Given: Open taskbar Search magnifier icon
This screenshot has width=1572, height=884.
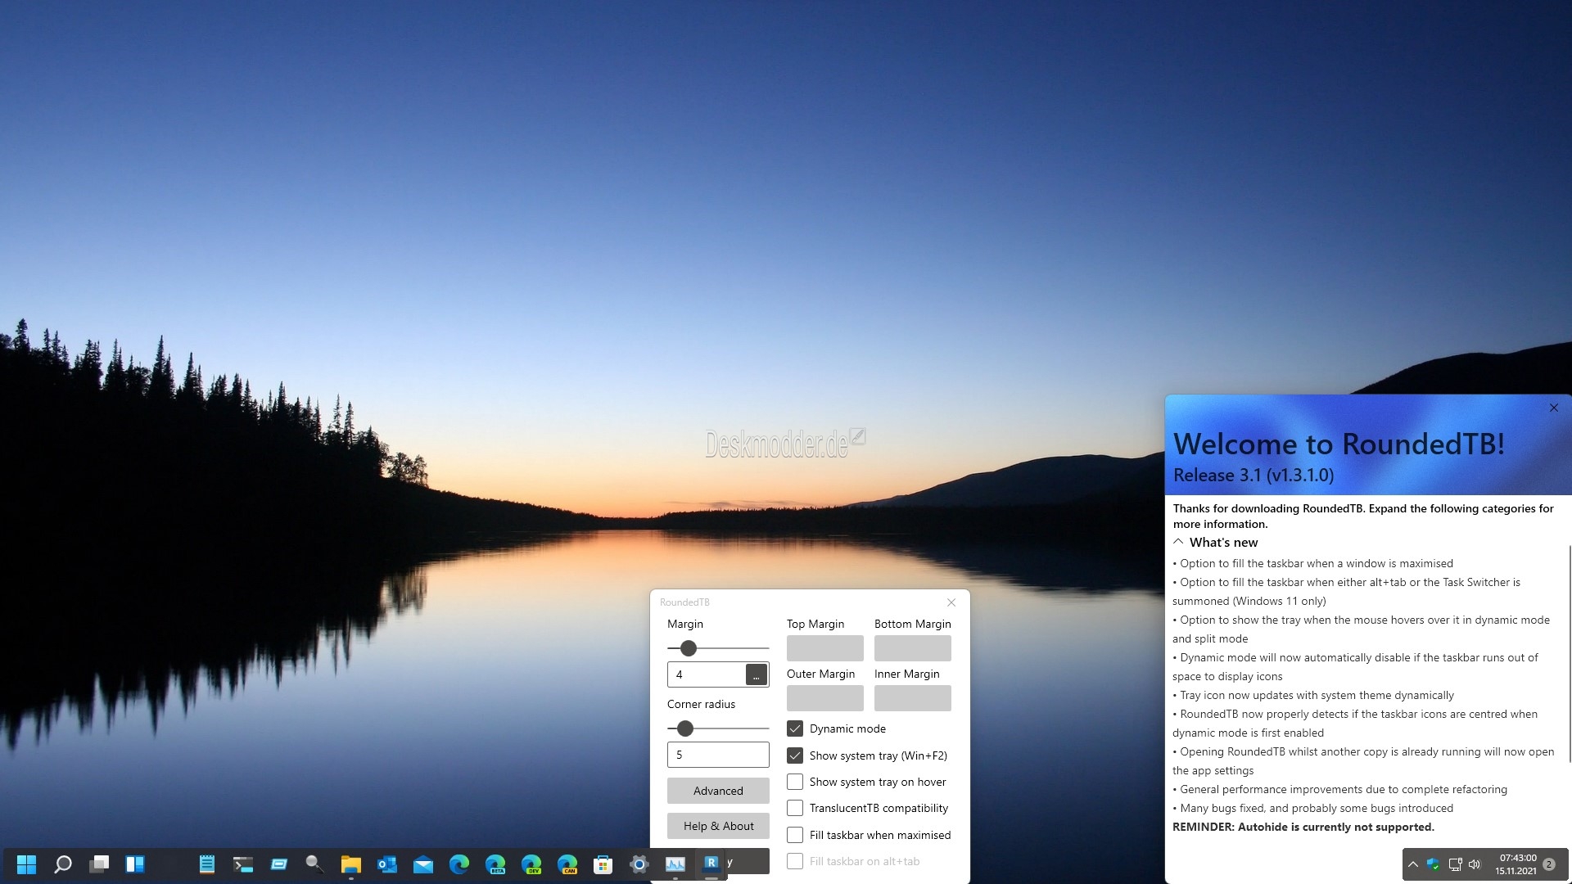Looking at the screenshot, I should tap(63, 864).
